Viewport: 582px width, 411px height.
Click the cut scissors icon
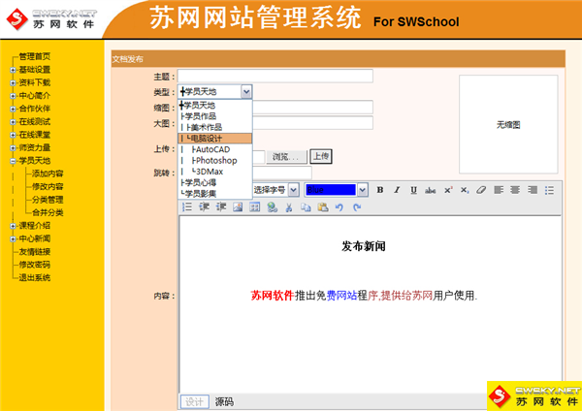point(288,207)
